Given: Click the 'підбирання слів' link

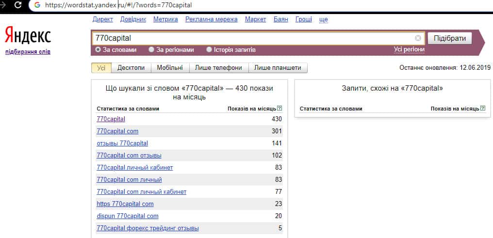Looking at the screenshot, I should click(28, 52).
